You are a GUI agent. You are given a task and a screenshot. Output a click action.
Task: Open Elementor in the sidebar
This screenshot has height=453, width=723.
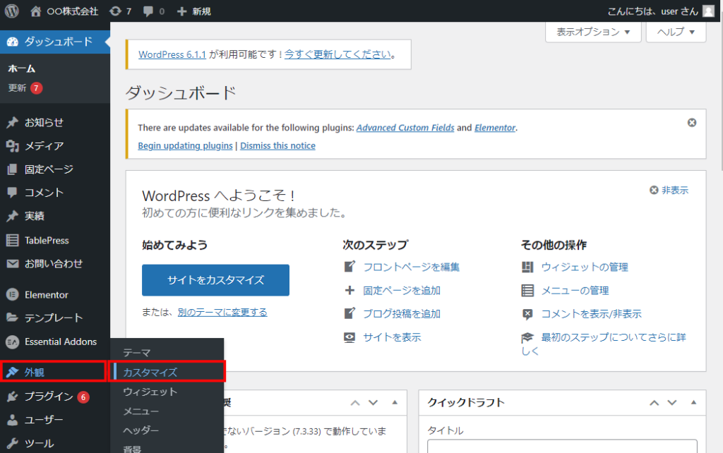pos(46,294)
